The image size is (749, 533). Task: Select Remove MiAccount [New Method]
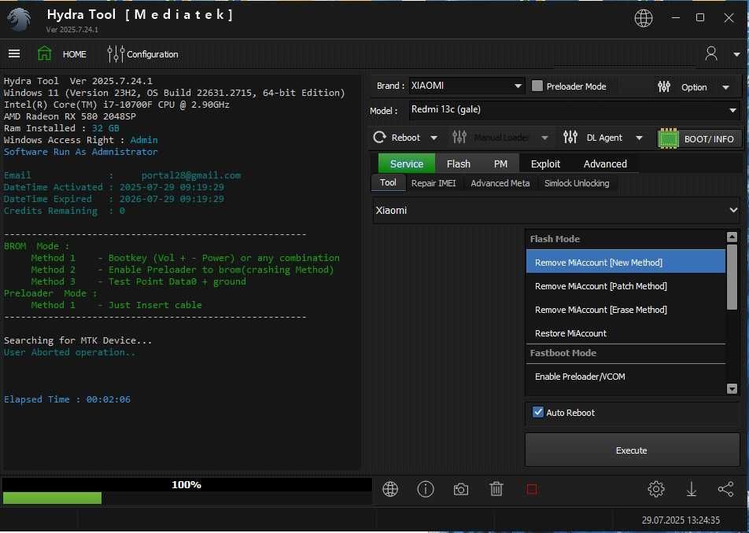[625, 262]
